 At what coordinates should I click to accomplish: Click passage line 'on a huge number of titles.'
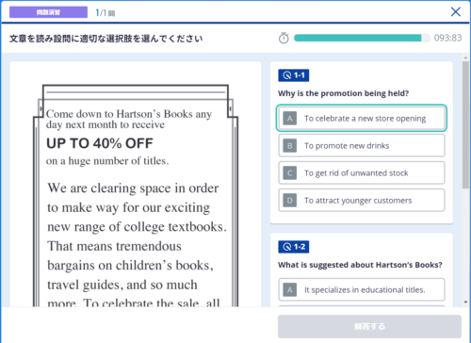(107, 161)
